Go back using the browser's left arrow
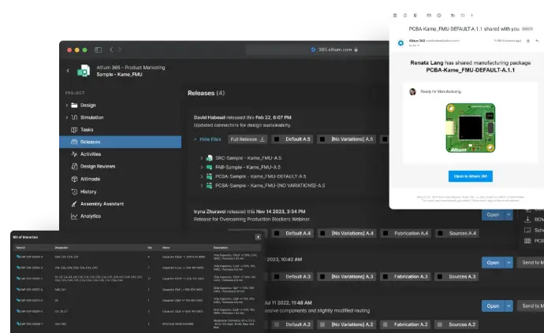This screenshot has height=333, width=544. tap(111, 50)
